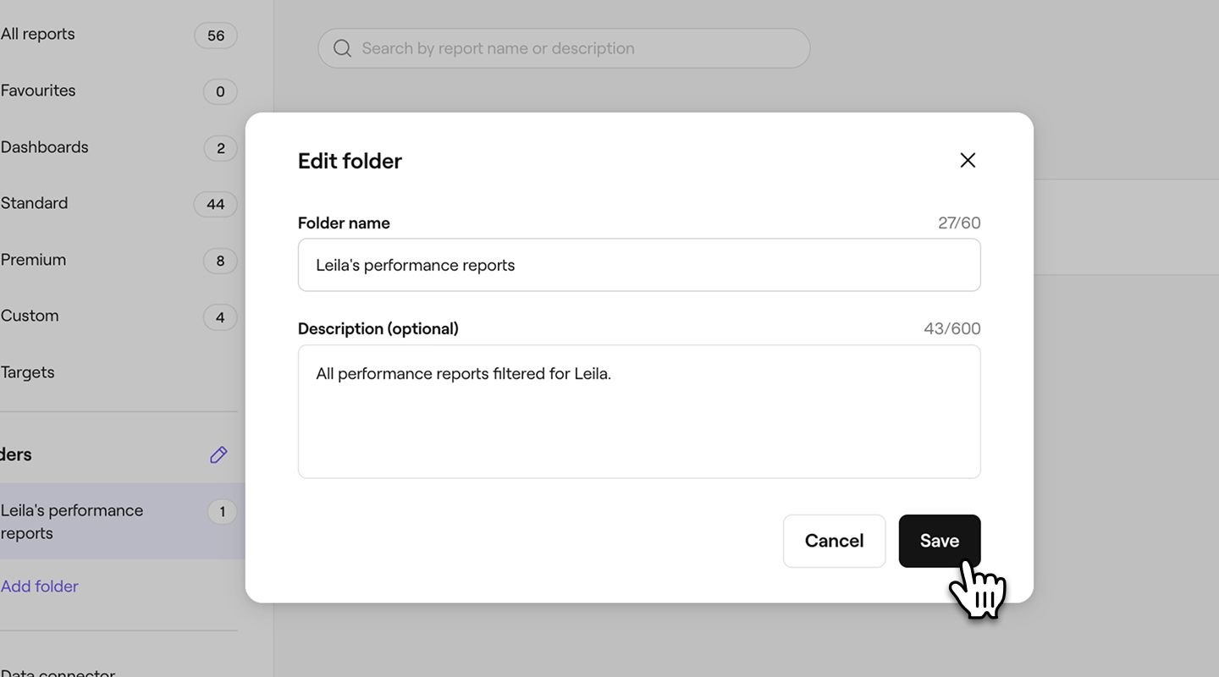Save the folder changes

point(939,541)
